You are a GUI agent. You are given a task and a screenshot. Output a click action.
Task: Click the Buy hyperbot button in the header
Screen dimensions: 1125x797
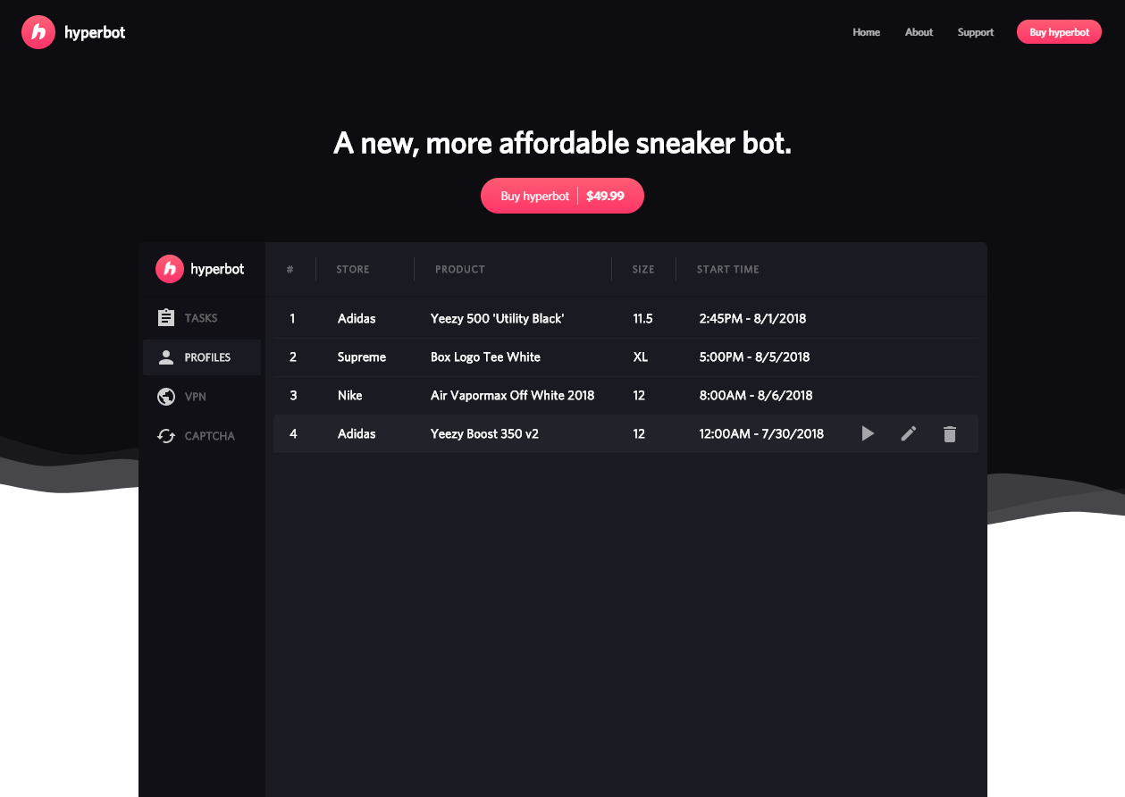[x=1059, y=32]
